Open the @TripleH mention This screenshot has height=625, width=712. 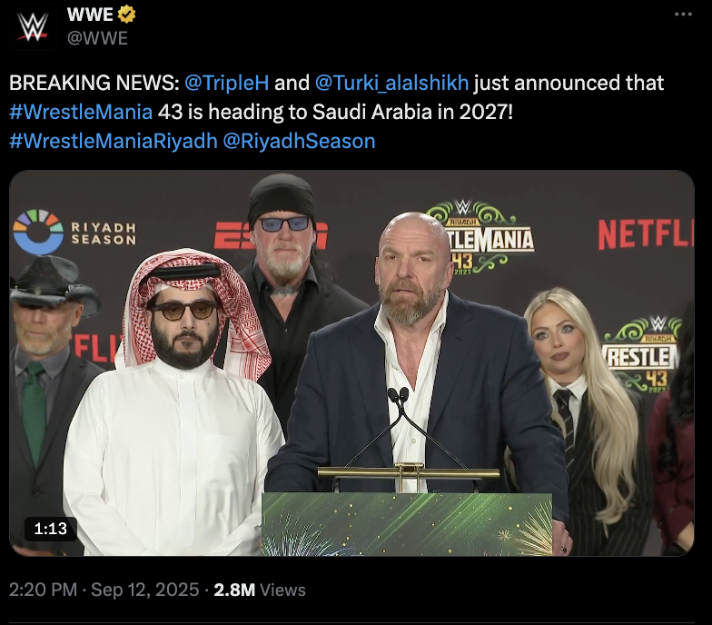pyautogui.click(x=227, y=84)
